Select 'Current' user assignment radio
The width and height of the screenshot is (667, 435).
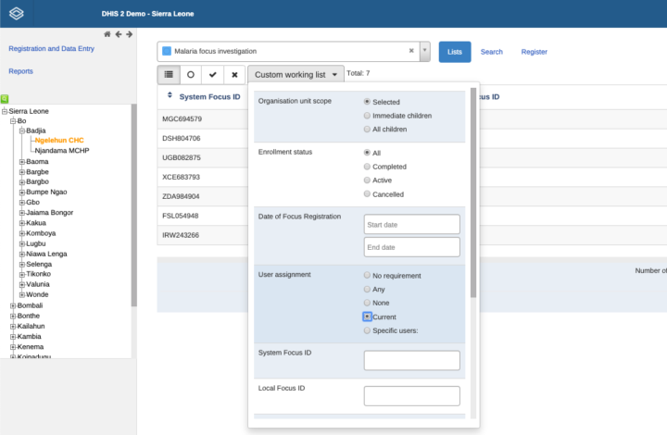(x=367, y=317)
